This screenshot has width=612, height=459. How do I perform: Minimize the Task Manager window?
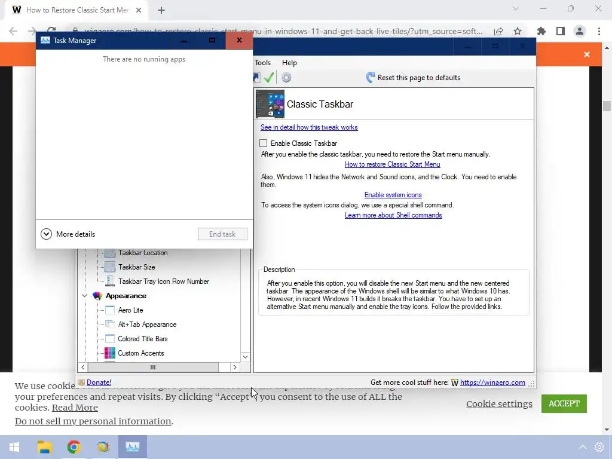pyautogui.click(x=184, y=40)
